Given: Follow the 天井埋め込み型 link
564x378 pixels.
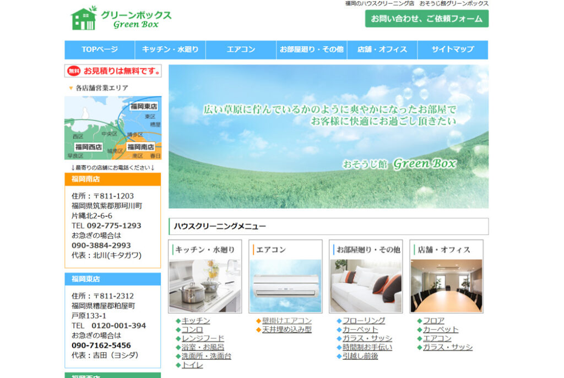Looking at the screenshot, I should (x=287, y=330).
